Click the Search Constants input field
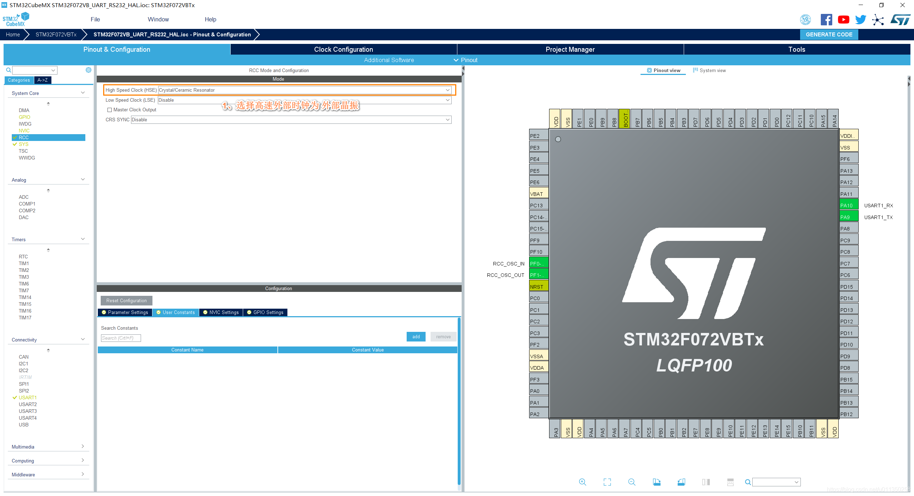914x496 pixels. [121, 338]
